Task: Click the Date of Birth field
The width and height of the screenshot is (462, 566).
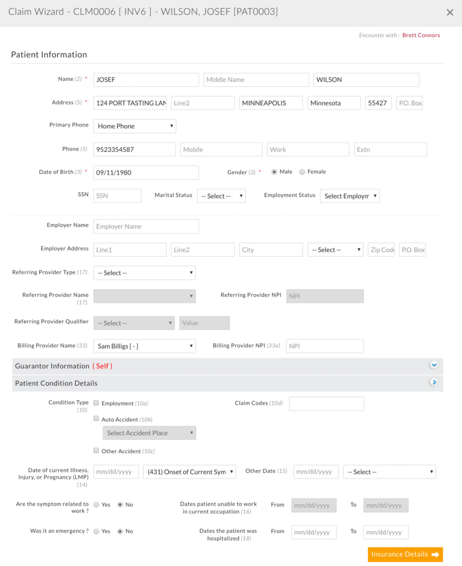Action: 146,173
